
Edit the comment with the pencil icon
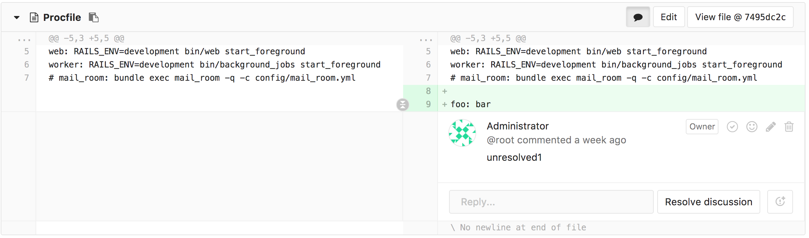click(771, 127)
